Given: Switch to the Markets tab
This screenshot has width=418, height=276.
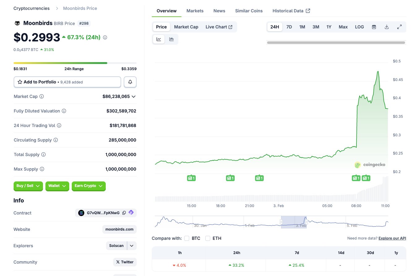Looking at the screenshot, I should coord(195,11).
